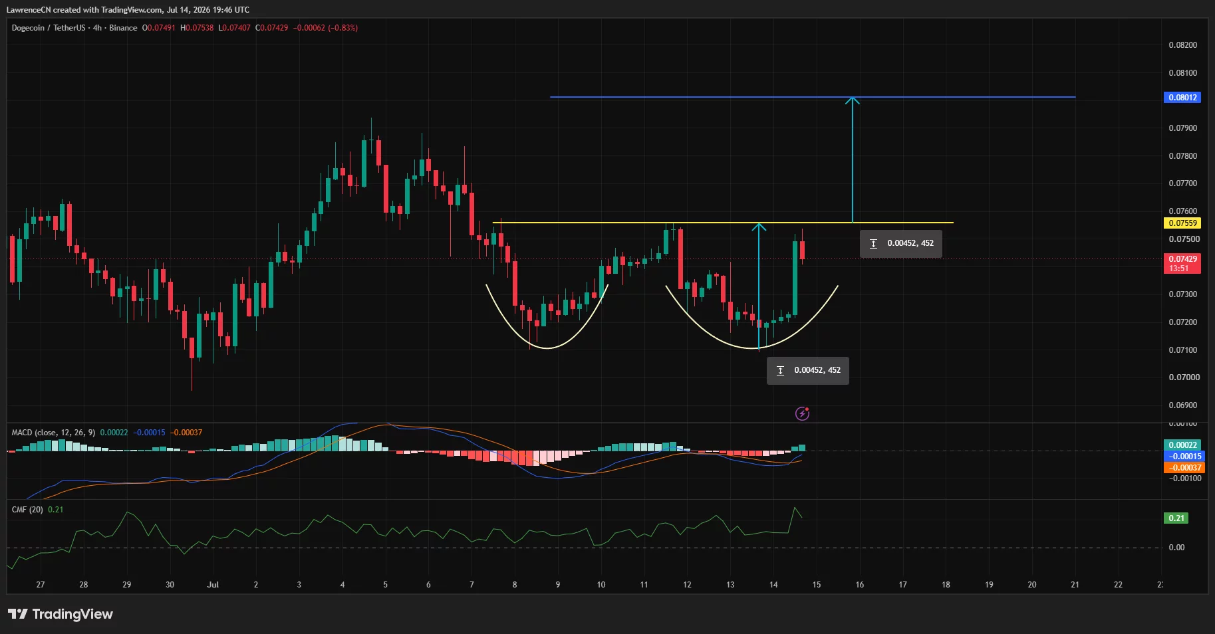Click the O0.07491 open value in header
The image size is (1215, 634).
coord(159,28)
